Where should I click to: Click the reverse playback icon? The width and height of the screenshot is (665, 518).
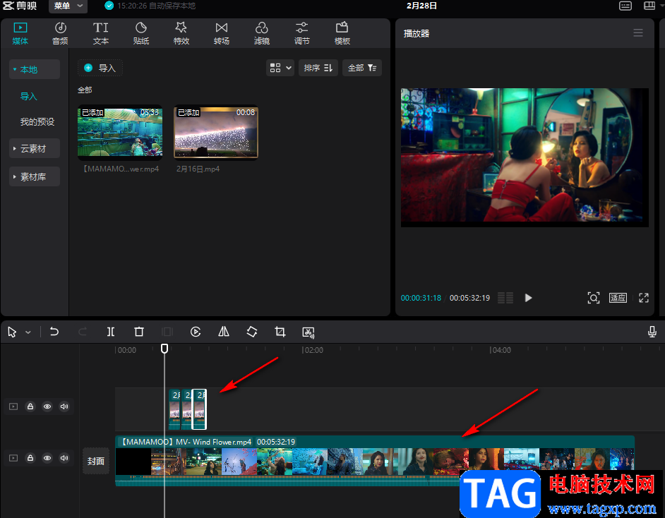coord(196,332)
